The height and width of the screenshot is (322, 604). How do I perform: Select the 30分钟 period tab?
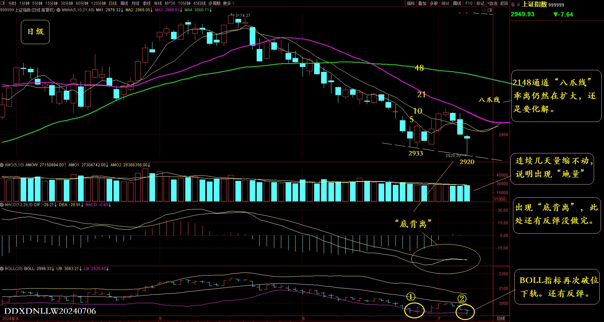pos(67,3)
